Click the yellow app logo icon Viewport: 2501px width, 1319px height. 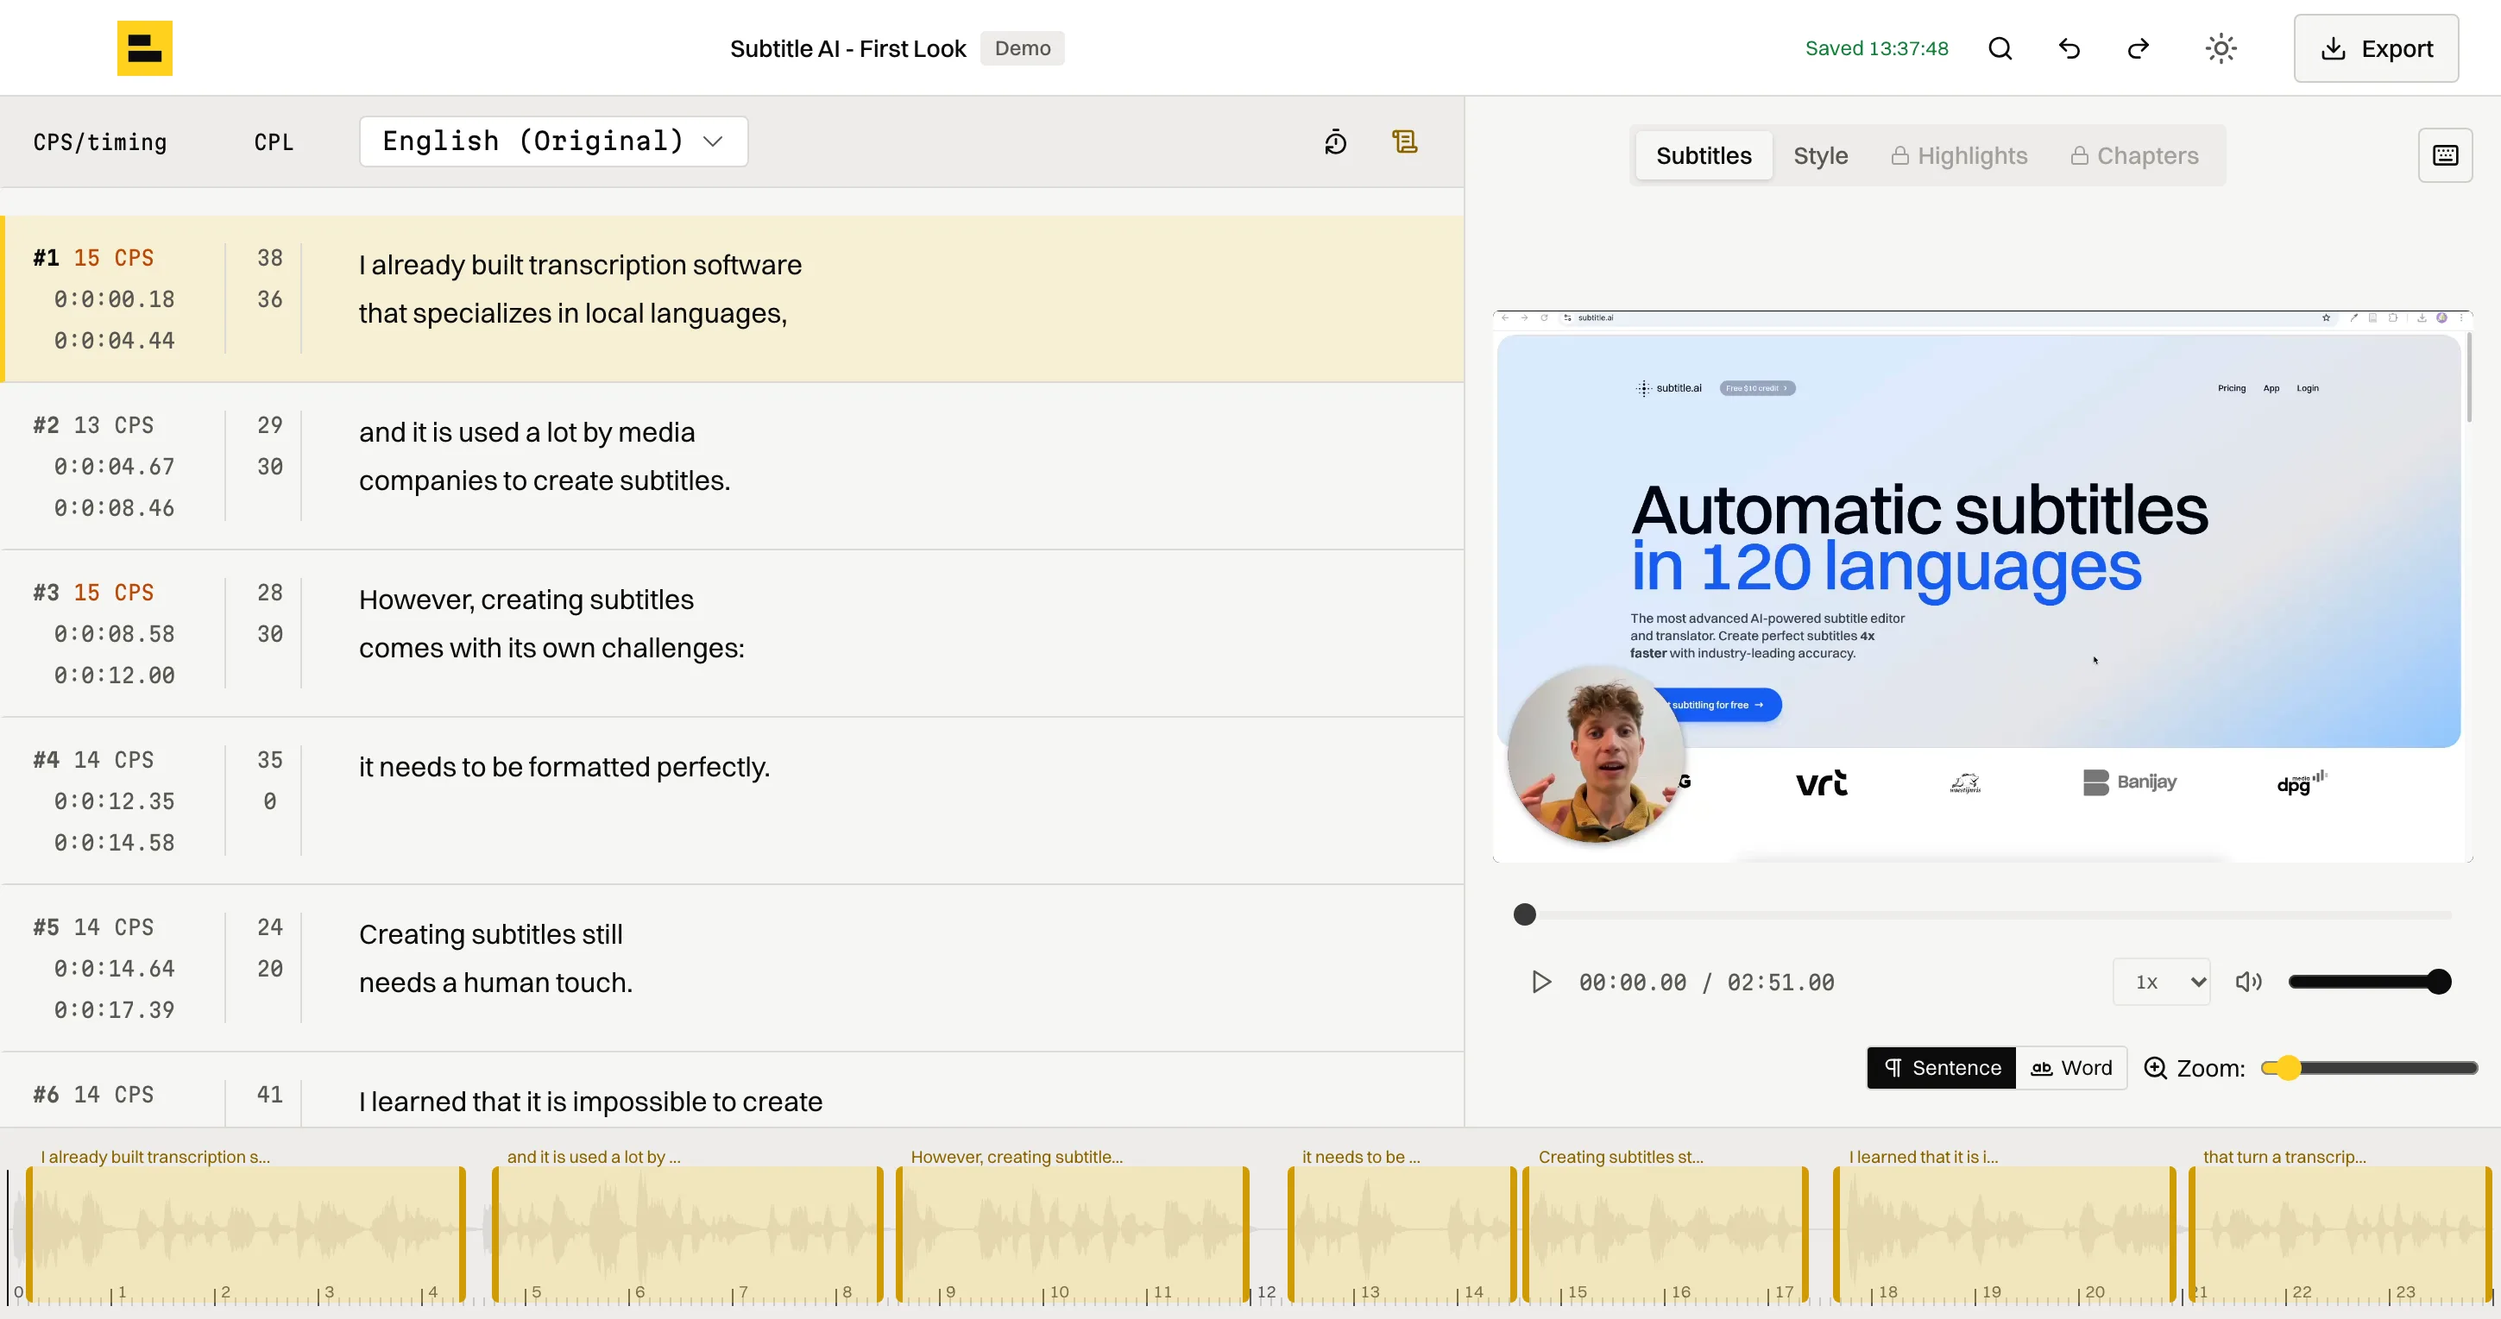click(x=145, y=47)
